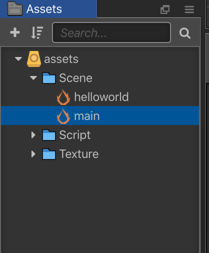The width and height of the screenshot is (209, 253).
Task: Click the magnifier search icon
Action: 185,33
